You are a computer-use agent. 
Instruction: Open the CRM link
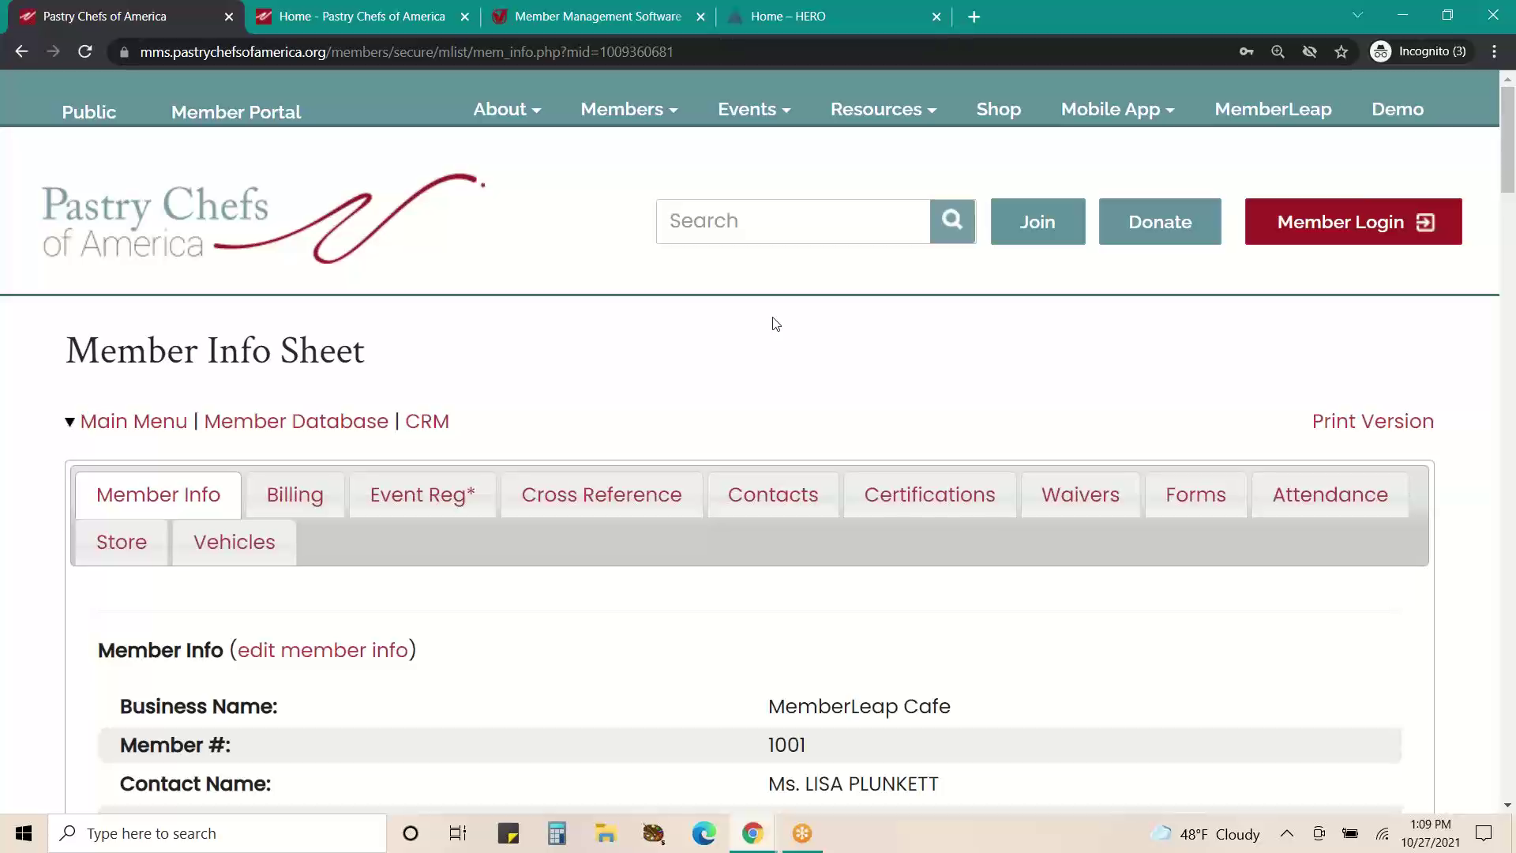tap(427, 422)
